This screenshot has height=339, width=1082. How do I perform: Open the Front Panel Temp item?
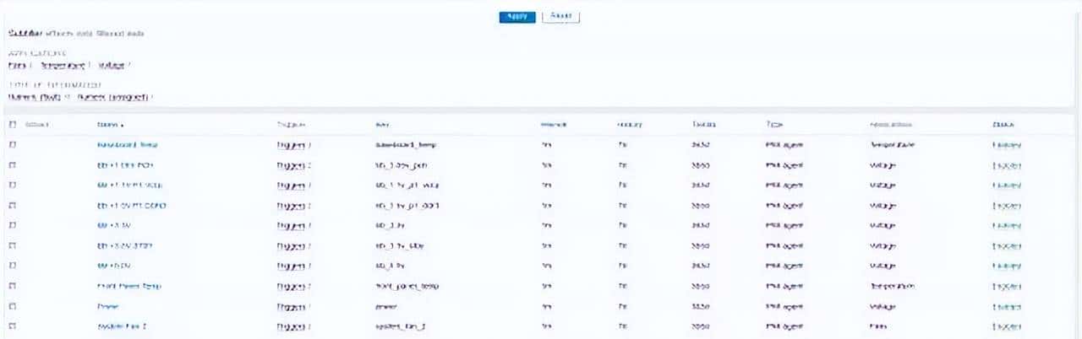click(x=129, y=286)
